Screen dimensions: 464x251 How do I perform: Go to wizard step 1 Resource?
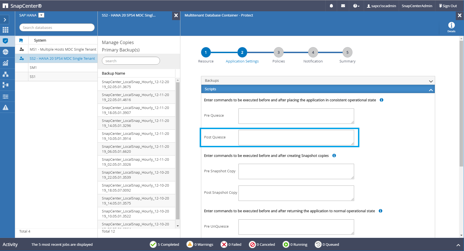point(206,52)
